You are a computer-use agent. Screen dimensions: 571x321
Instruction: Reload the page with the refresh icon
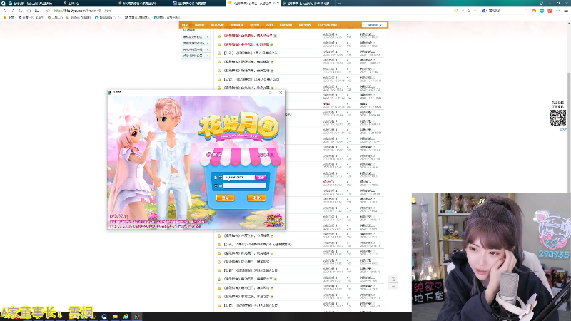(21, 11)
